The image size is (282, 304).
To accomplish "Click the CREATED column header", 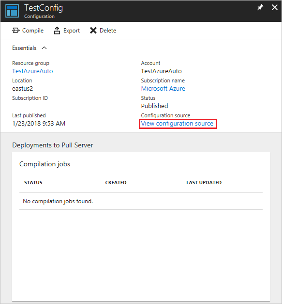I will click(116, 183).
